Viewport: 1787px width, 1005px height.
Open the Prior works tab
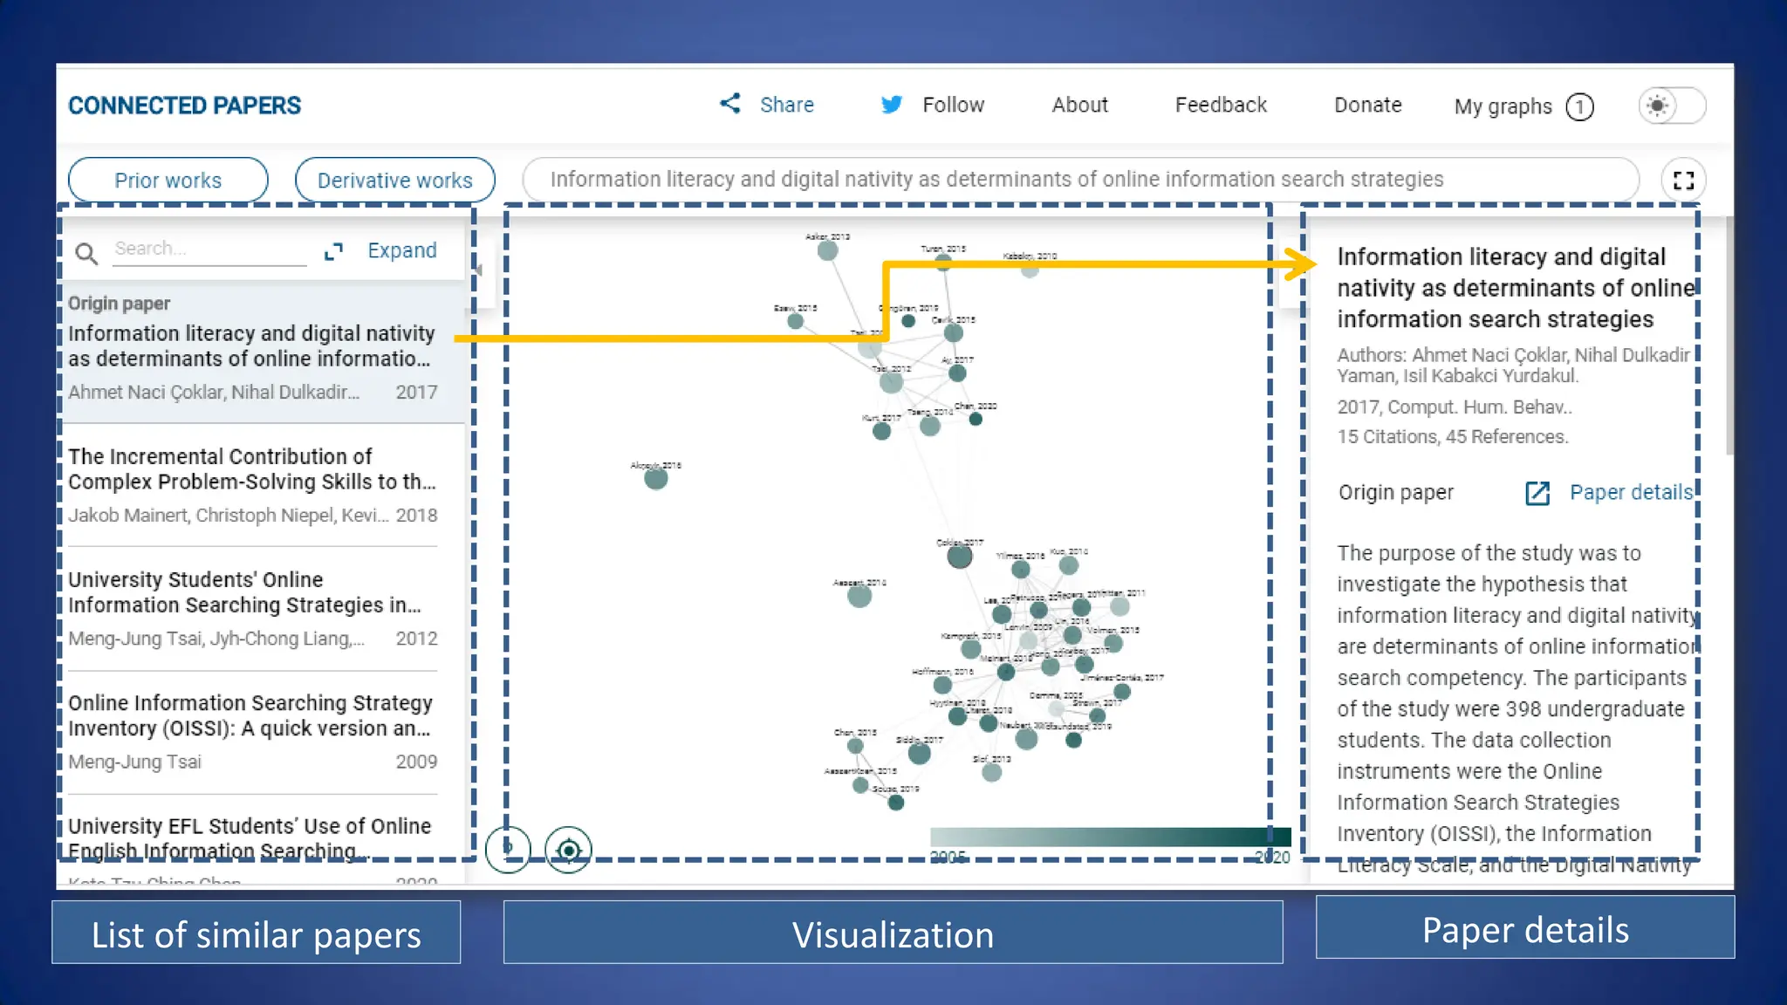pyautogui.click(x=168, y=181)
